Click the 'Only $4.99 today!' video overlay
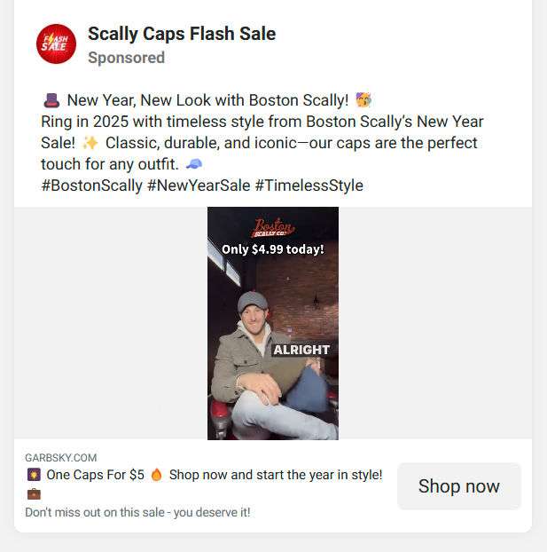 (x=273, y=249)
